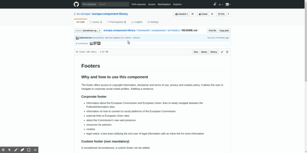
Task: Navigate to ecl-footers in breadcrumb
Action: (x=174, y=30)
